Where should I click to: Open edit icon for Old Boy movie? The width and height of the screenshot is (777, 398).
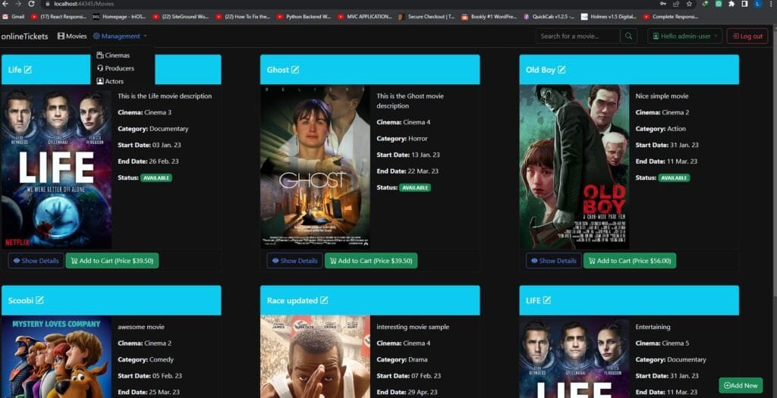tap(562, 70)
